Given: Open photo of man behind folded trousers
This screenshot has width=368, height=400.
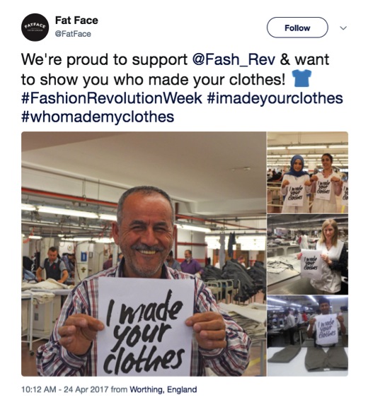Looking at the screenshot, I should (x=307, y=336).
